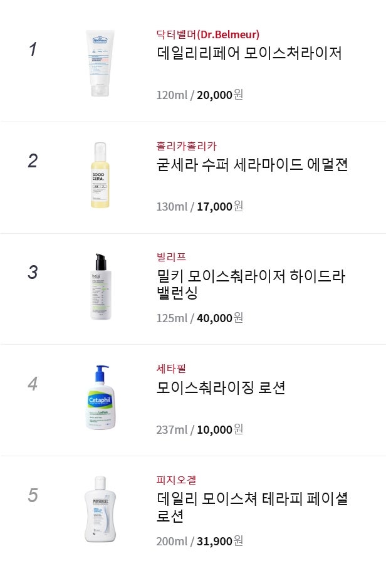Open the Physiogel lotion bottle thumbnail
Image resolution: width=386 pixels, height=566 pixels.
100,509
